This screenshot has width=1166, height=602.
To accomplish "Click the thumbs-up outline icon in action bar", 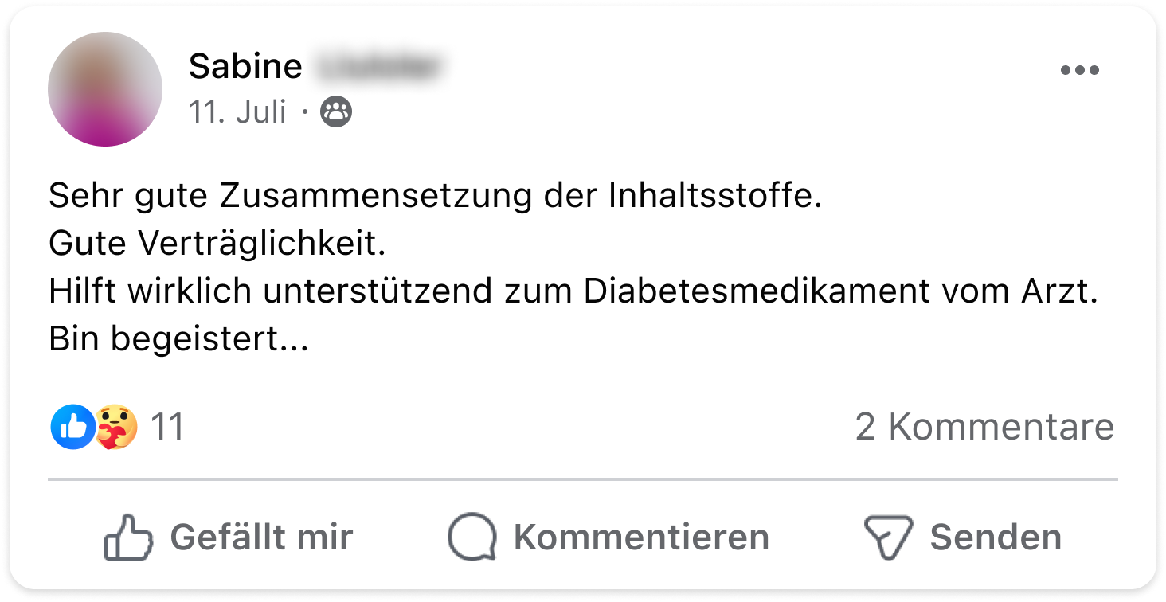I will 128,537.
